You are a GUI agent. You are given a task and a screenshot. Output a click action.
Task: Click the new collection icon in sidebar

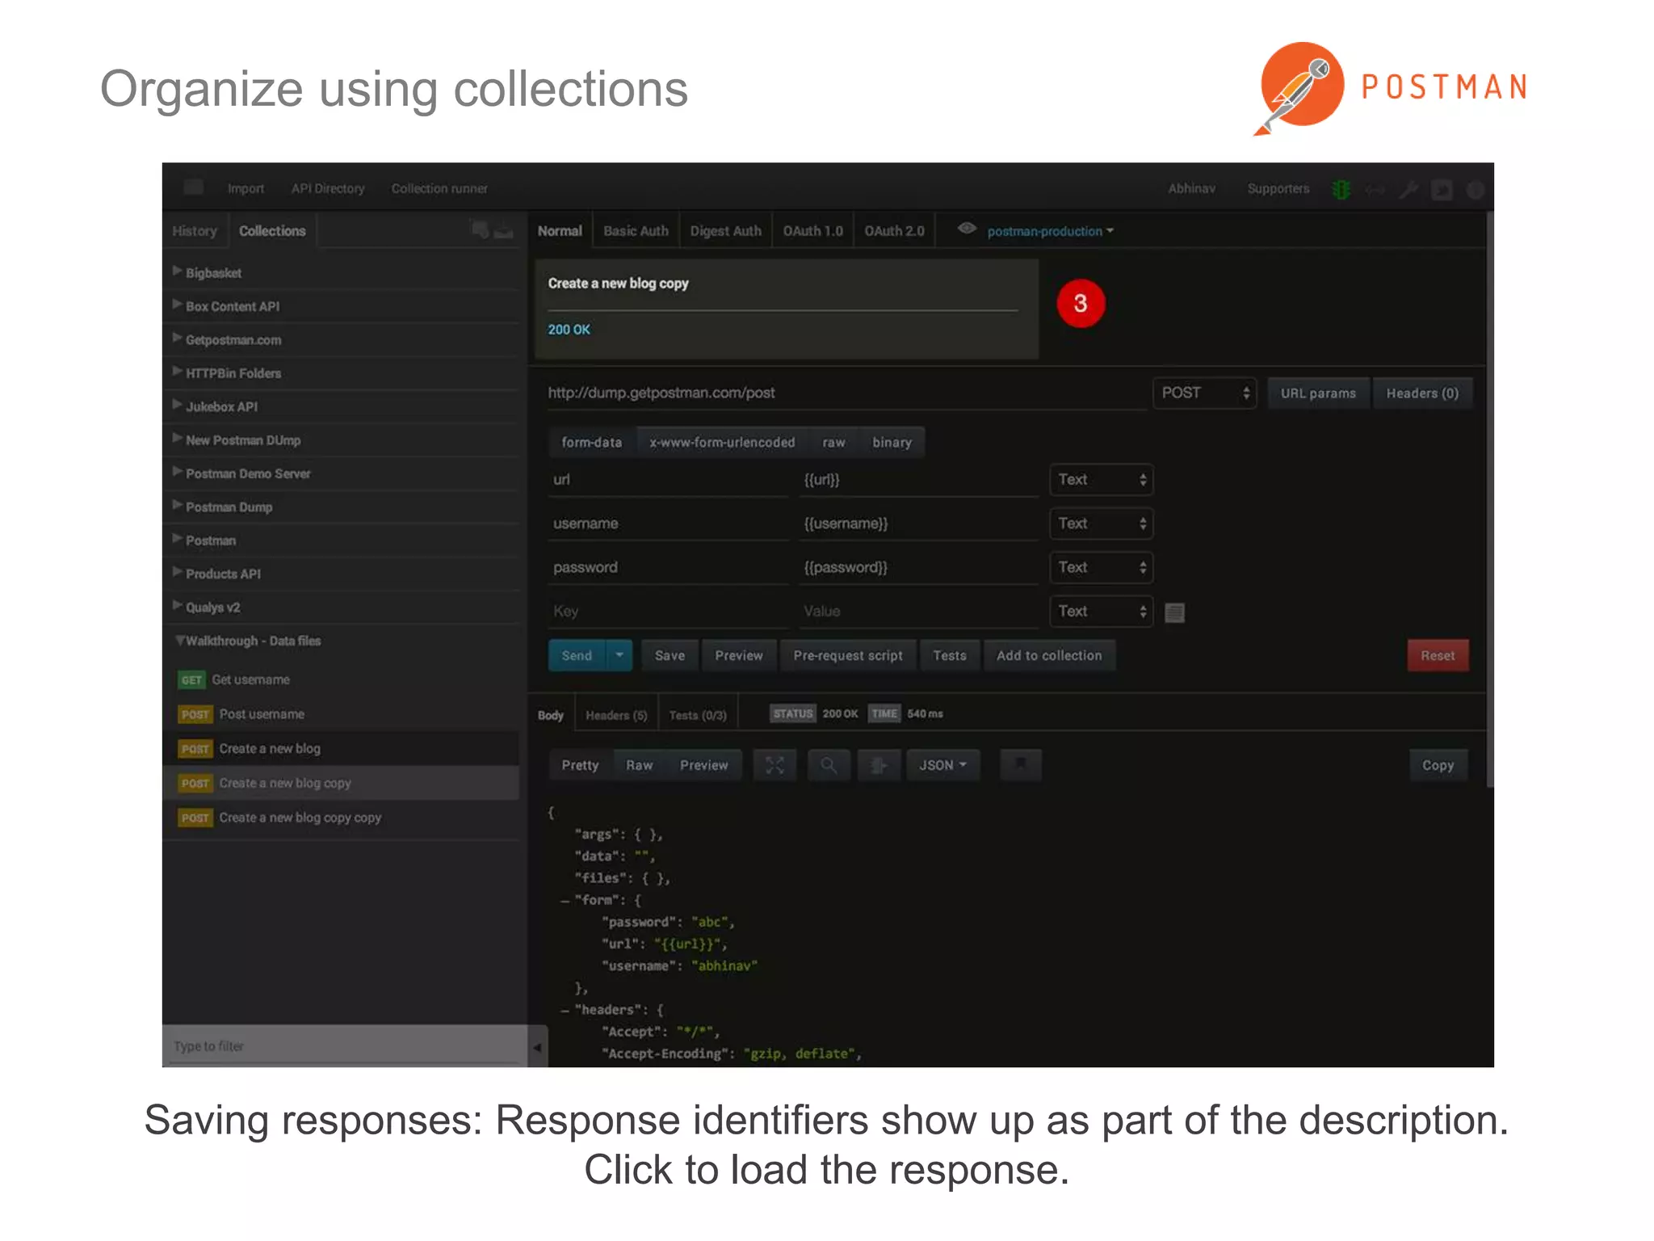(x=480, y=230)
